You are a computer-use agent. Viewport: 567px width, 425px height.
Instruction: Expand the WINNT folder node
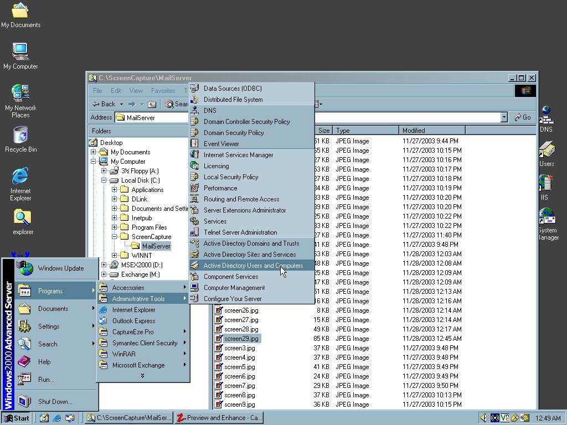(x=114, y=256)
